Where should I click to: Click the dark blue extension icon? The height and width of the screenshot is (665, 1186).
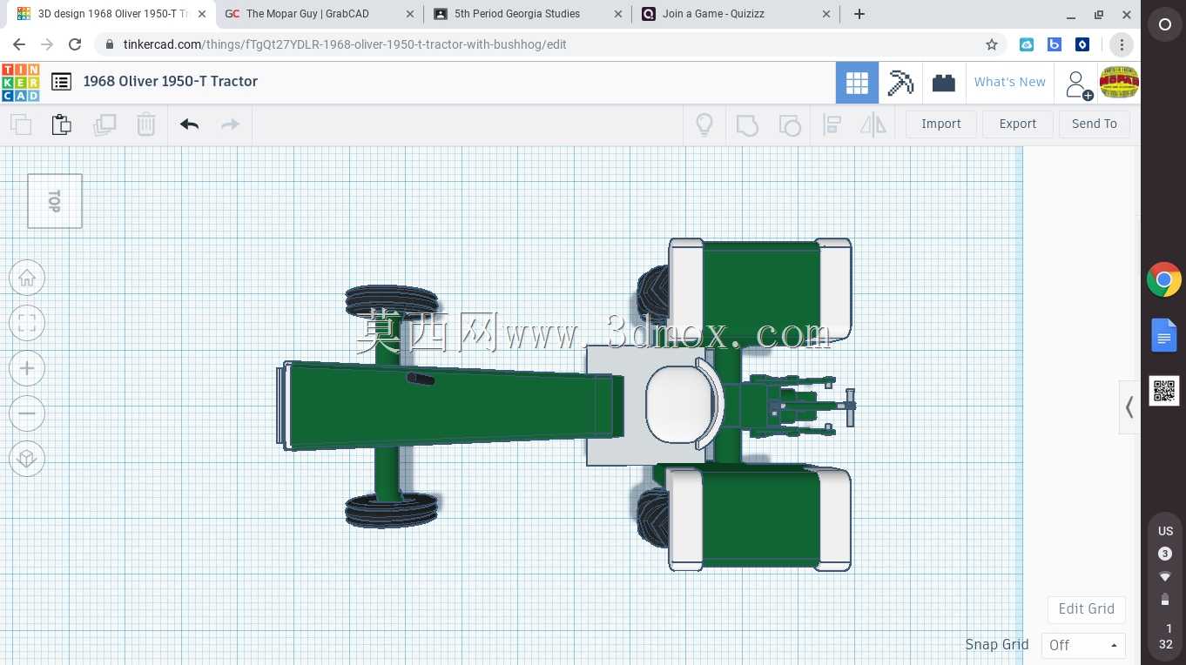click(x=1082, y=44)
